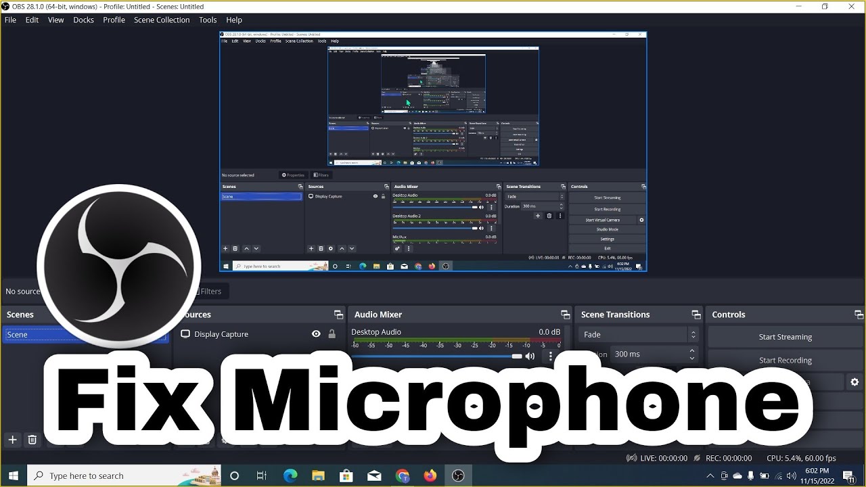Click the Desktop Audio volume slider
The image size is (866, 487).
click(x=437, y=356)
